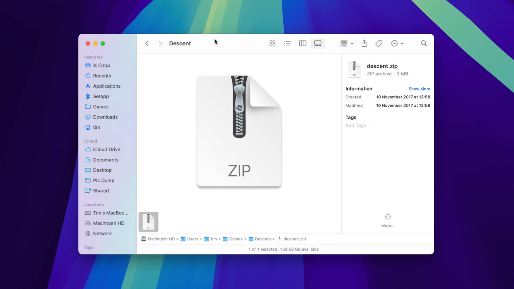Click Games folder in path bar
The image size is (514, 289).
coord(235,239)
